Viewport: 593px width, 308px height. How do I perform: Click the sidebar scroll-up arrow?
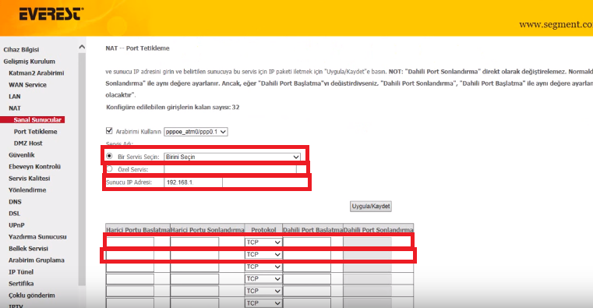coord(82,48)
